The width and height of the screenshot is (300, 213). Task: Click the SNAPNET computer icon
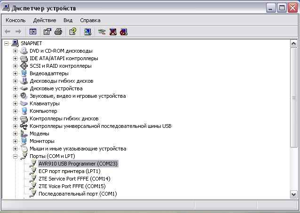[x=15, y=43]
